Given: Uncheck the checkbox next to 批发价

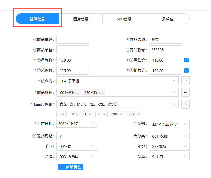Looking at the screenshot, I should 186,70.
